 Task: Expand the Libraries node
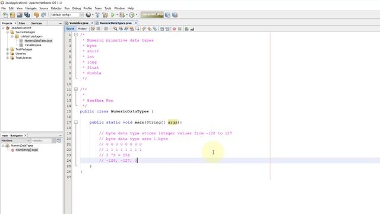8,53
